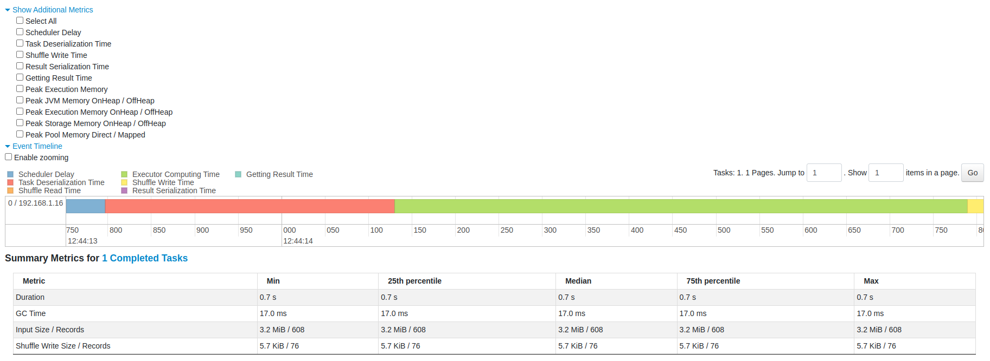Click the Scheduler Delay blue legend swatch
The width and height of the screenshot is (990, 361).
(x=10, y=174)
